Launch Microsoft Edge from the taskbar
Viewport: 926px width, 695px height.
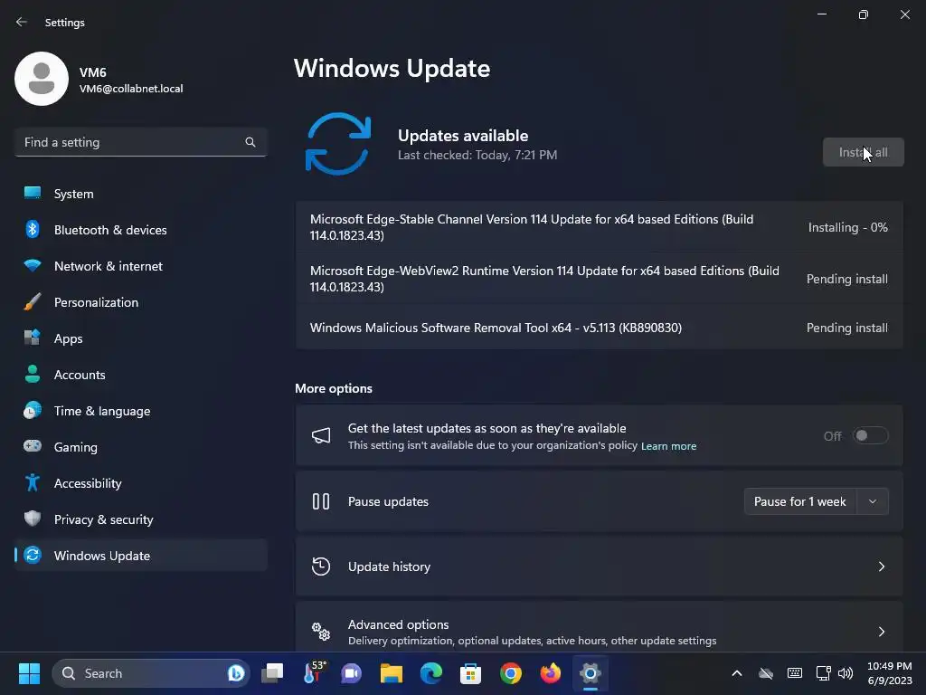pyautogui.click(x=431, y=673)
